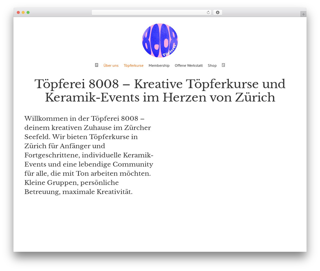This screenshot has width=320, height=271.
Task: Go to Töpferkurse in the navigation
Action: pos(133,65)
